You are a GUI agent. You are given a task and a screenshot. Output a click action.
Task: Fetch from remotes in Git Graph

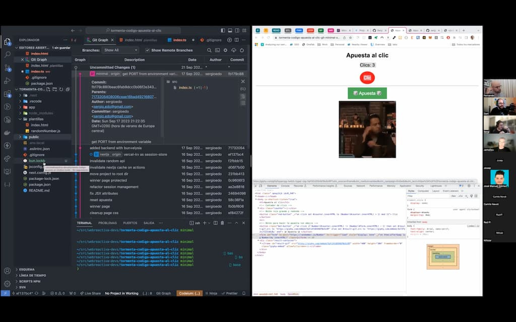(234, 50)
